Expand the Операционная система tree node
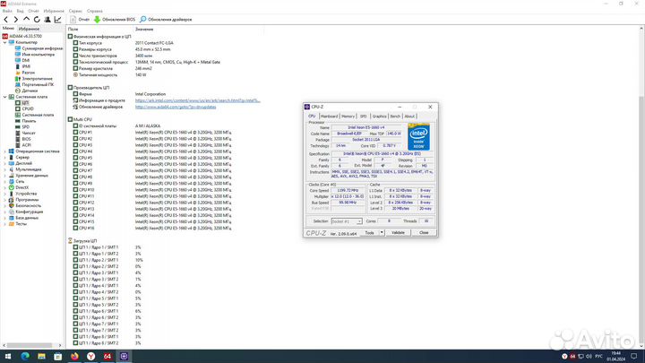 coord(5,151)
